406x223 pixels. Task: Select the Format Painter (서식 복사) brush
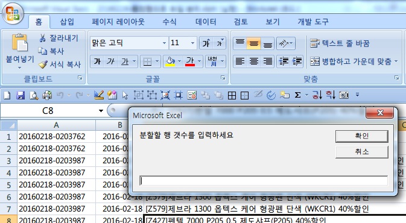pos(60,64)
